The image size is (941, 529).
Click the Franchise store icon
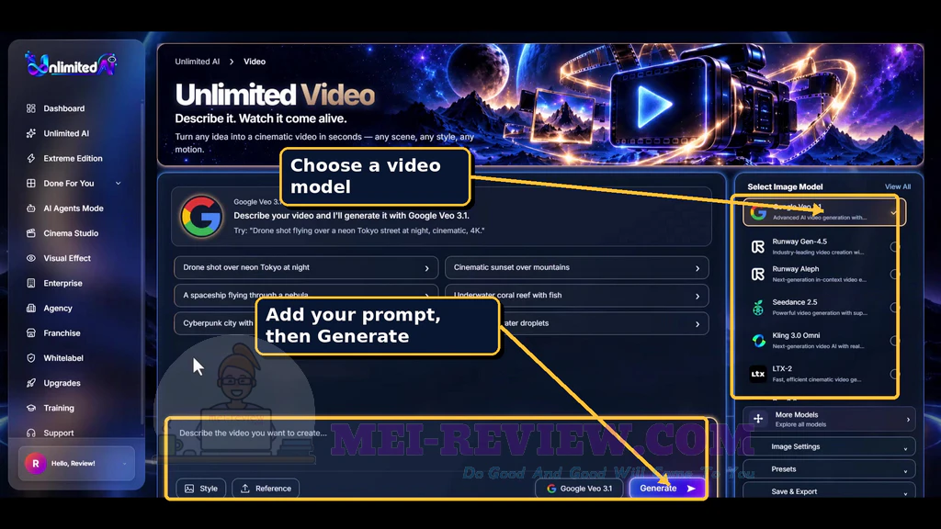31,332
